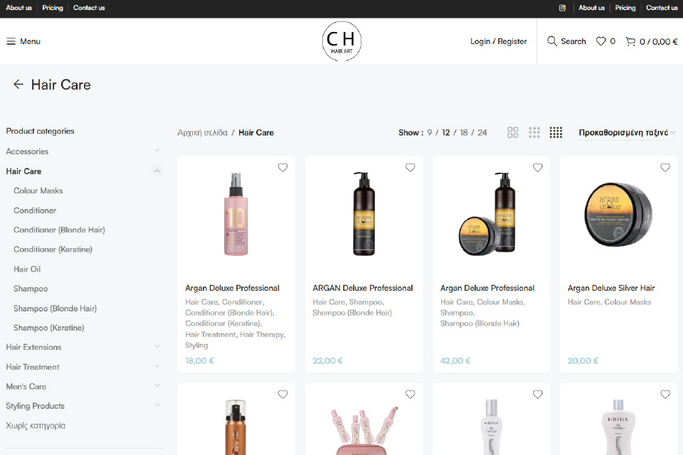Add 42,00 € Argan Deluxe set to wishlist
The image size is (683, 455).
(538, 168)
